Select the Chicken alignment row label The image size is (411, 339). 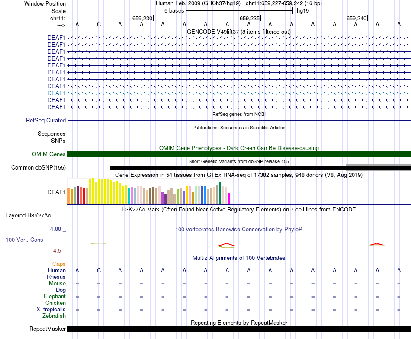click(55, 303)
